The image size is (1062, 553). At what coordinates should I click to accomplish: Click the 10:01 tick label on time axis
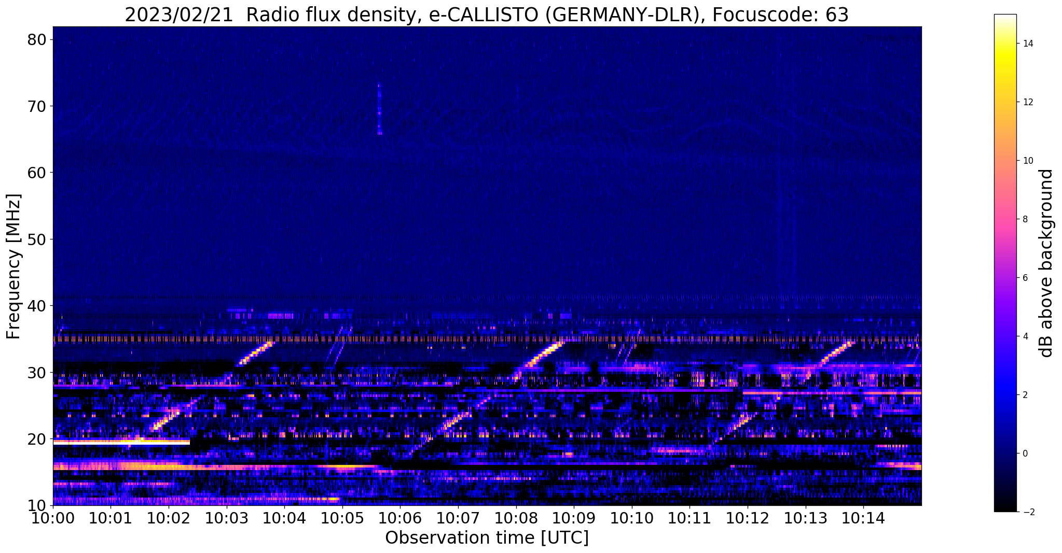111,518
